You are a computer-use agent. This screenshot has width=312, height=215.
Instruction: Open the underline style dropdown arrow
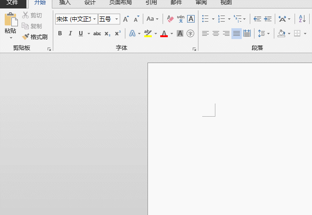coord(89,33)
